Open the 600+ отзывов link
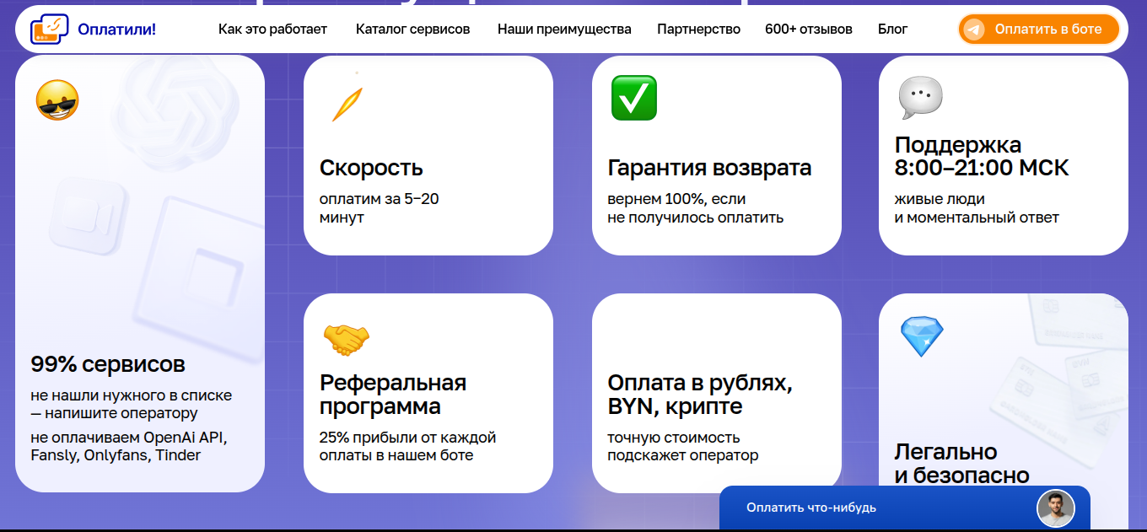The width and height of the screenshot is (1147, 532). (808, 30)
